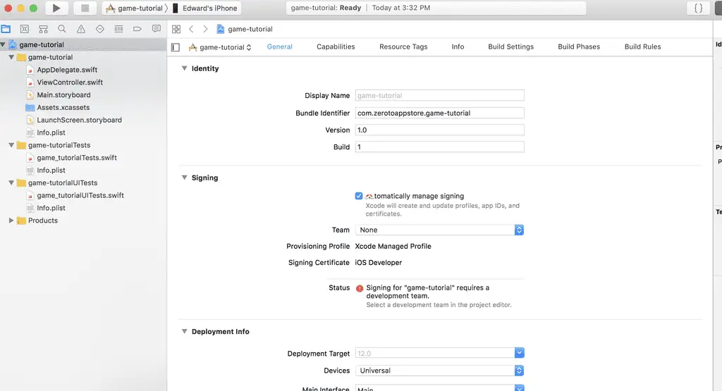This screenshot has width=722, height=391.
Task: Switch to the Capabilities tab
Action: tap(336, 46)
